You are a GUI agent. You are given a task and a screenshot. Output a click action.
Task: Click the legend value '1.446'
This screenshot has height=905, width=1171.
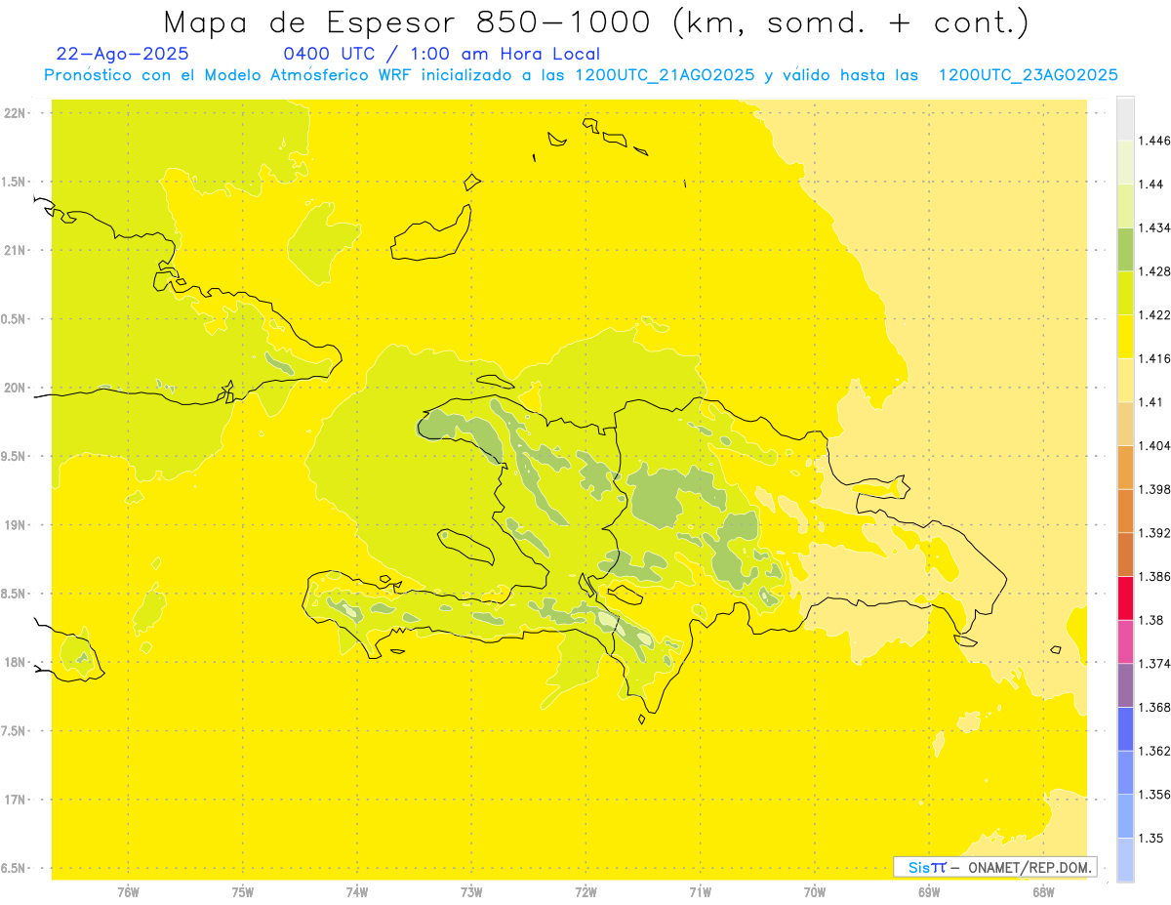pos(1154,141)
